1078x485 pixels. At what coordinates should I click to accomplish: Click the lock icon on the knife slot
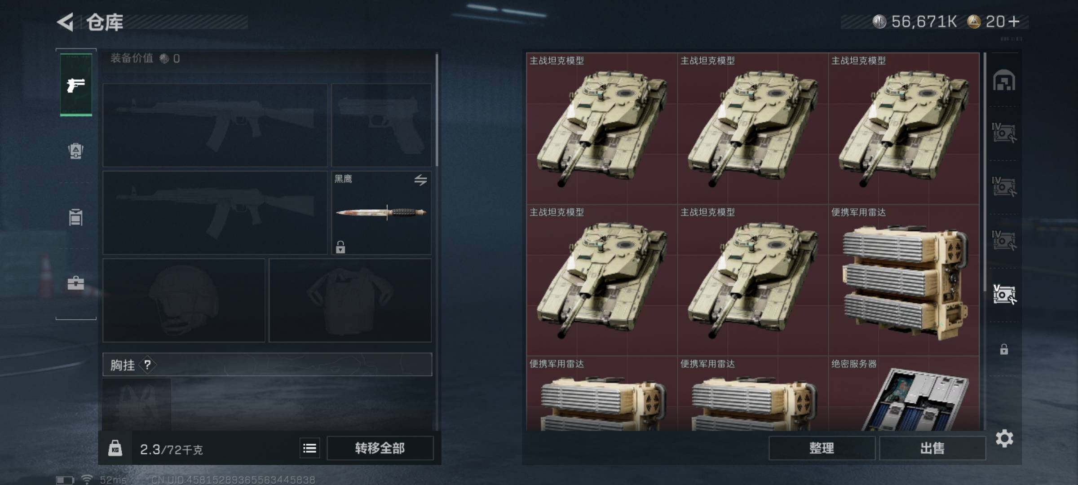[340, 247]
